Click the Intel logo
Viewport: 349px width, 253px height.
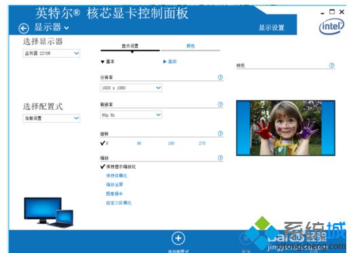331,26
